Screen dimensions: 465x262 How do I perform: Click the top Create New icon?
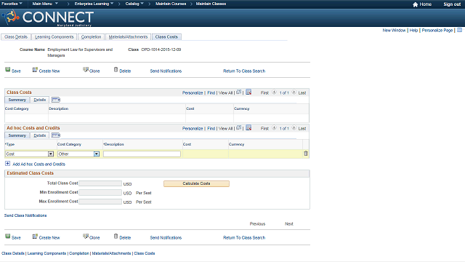(x=35, y=70)
